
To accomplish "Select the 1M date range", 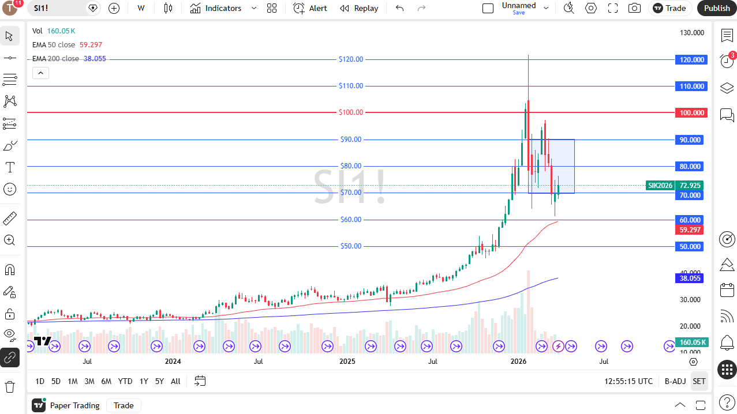I will point(73,381).
